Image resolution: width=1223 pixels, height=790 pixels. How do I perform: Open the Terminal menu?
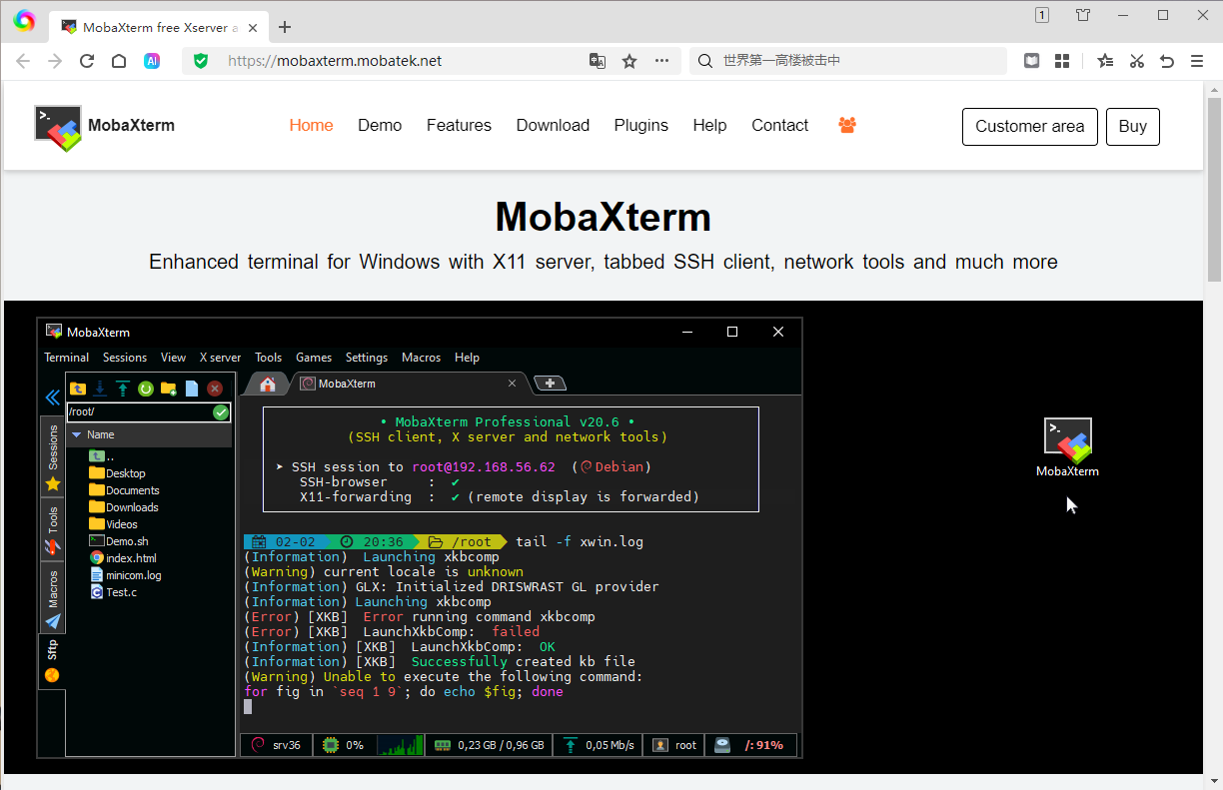coord(67,358)
